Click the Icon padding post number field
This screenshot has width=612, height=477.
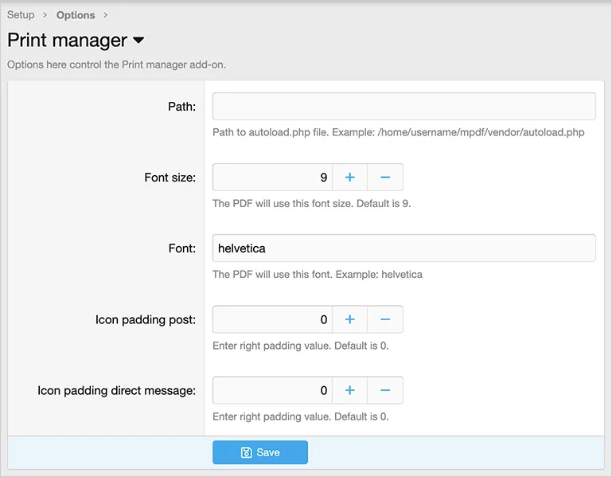coord(272,319)
